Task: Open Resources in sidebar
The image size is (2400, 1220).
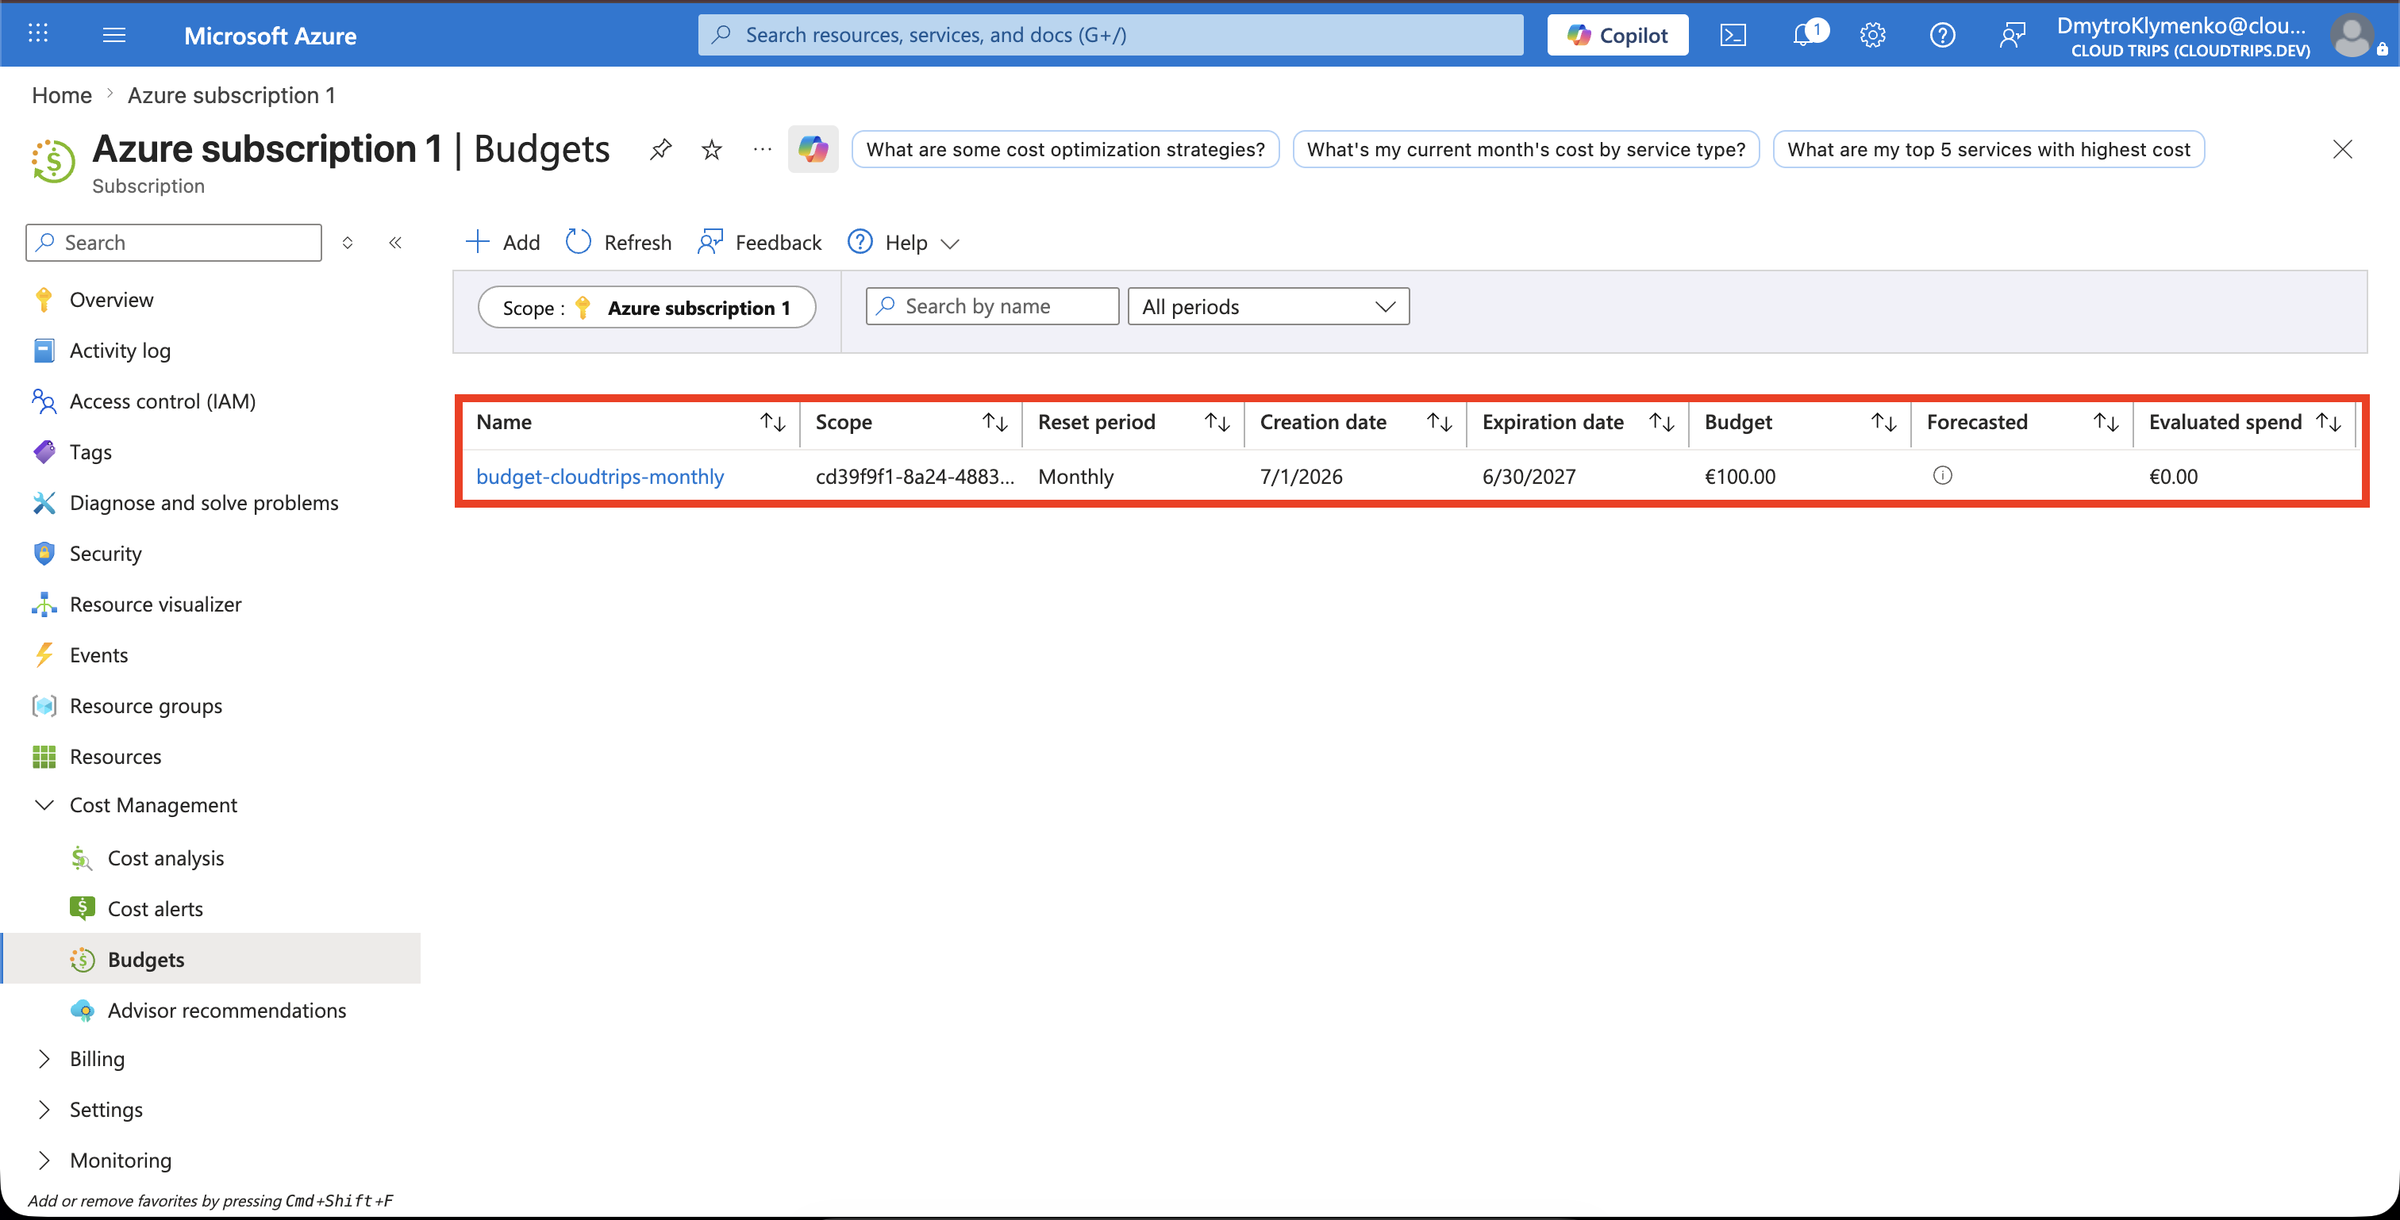Action: click(116, 756)
